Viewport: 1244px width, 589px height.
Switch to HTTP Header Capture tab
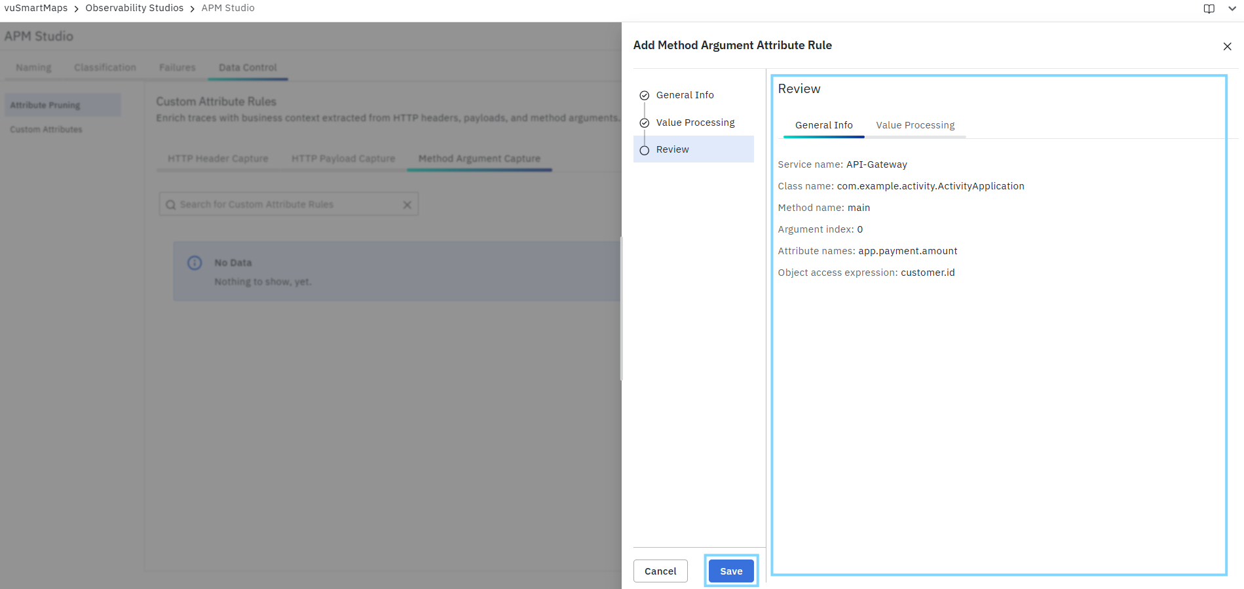218,159
